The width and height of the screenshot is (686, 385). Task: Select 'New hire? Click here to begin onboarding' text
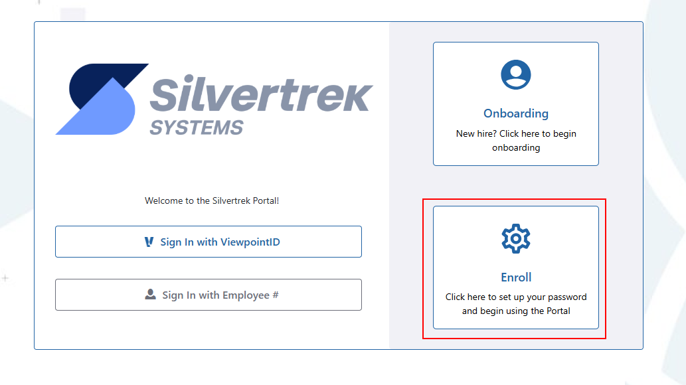pyautogui.click(x=516, y=141)
